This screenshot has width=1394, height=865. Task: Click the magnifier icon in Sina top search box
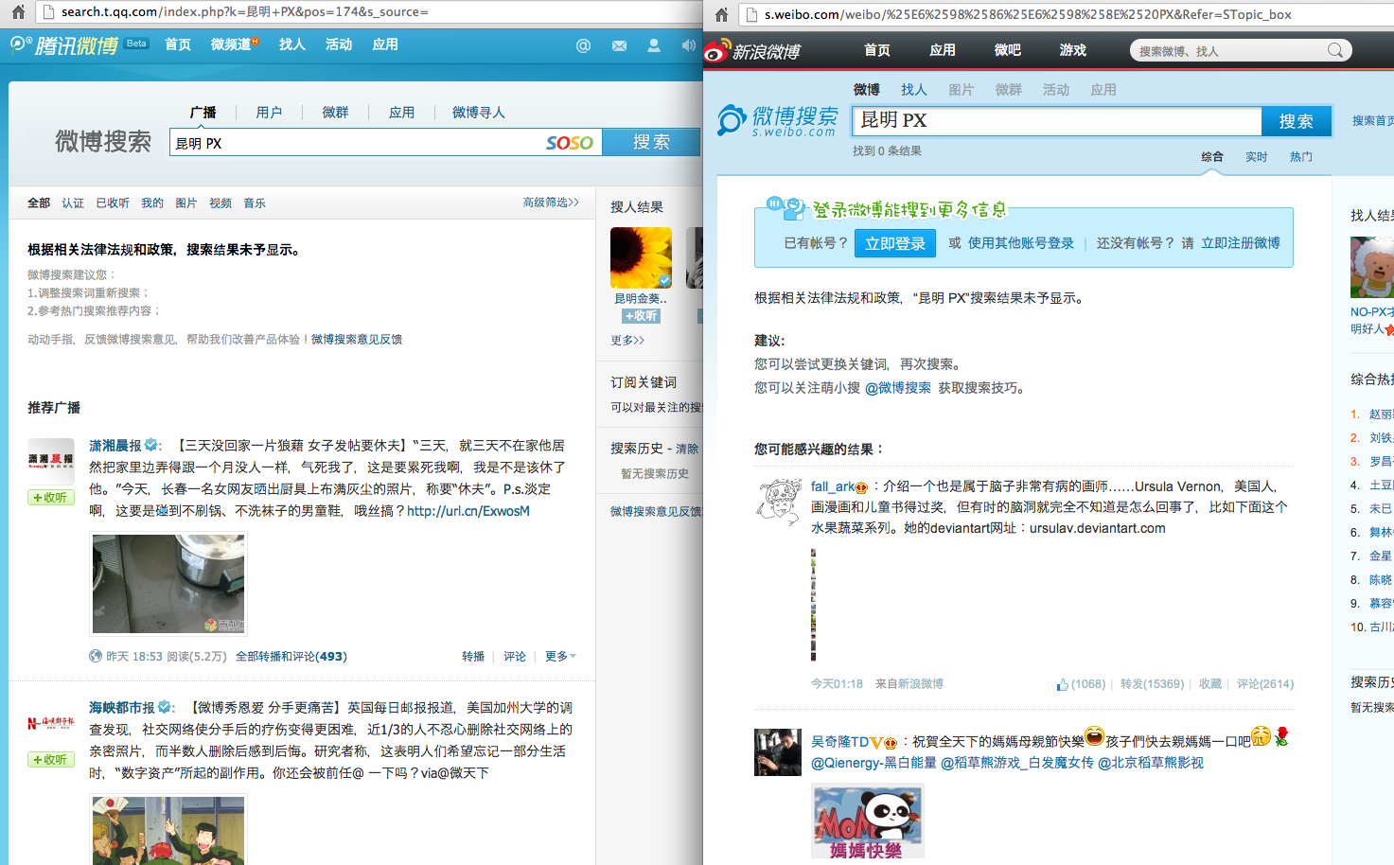point(1335,50)
